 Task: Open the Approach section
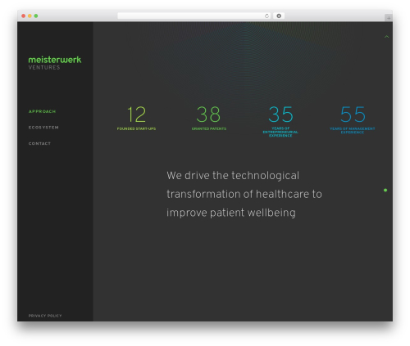point(42,111)
